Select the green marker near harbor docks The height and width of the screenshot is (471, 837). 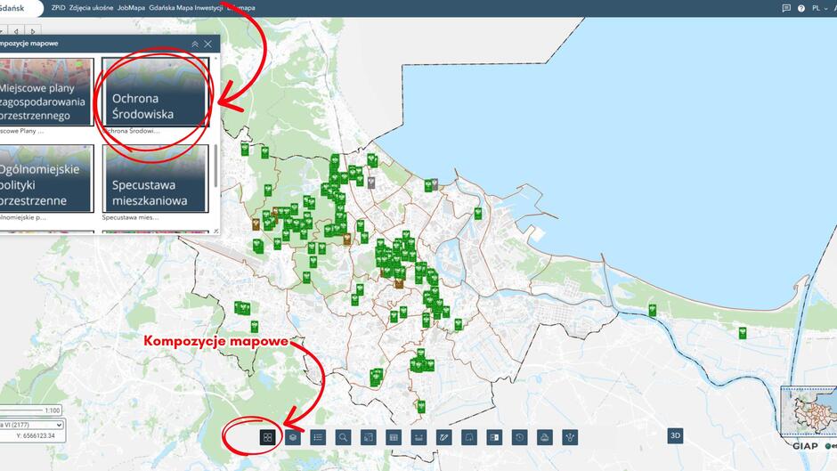(x=478, y=213)
